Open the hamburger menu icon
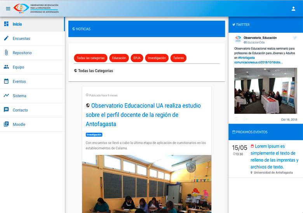303x213 pixels. (x=8, y=9)
